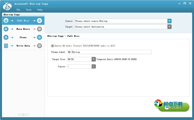Click the gray target disc icon in Write Data row
Screen dimensions: 194x120
click(x=39, y=46)
